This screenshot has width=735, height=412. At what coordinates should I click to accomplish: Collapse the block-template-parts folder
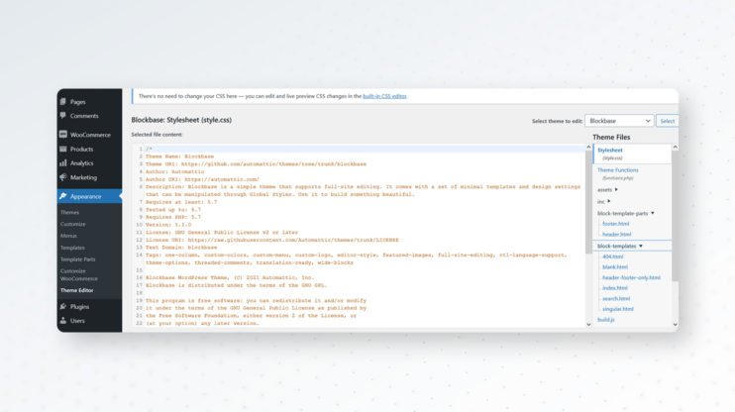pyautogui.click(x=626, y=213)
